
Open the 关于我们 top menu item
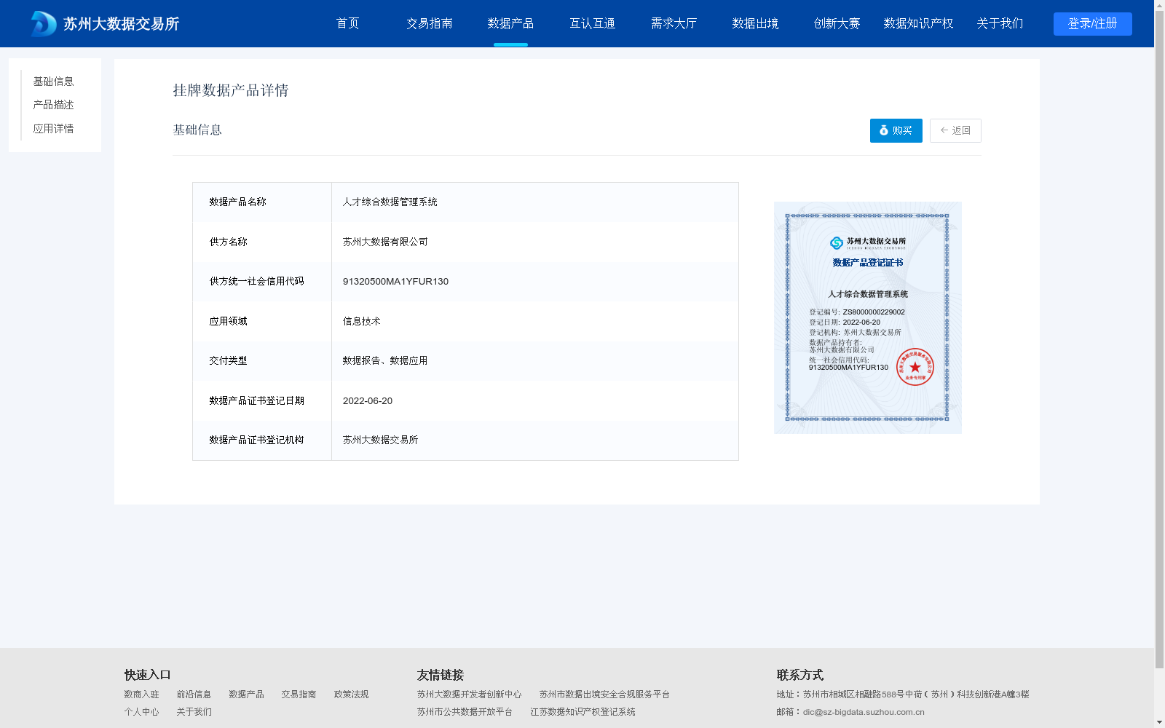[x=1000, y=23]
